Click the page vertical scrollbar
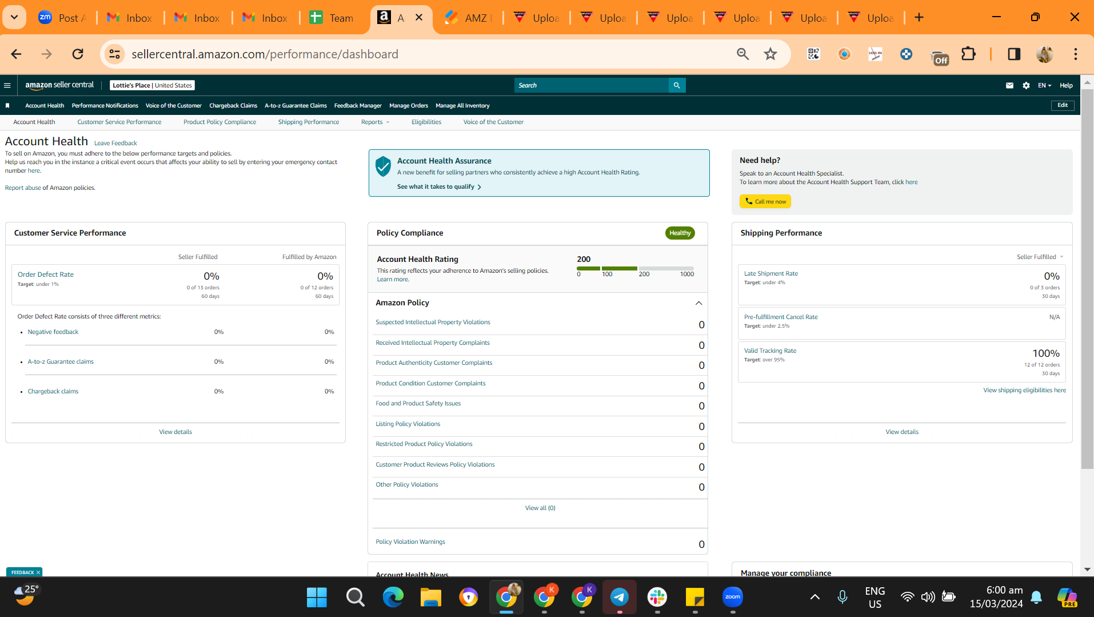 [1087, 279]
